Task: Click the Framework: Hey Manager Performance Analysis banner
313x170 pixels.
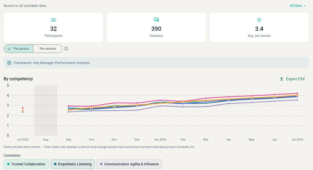Action: 156,63
